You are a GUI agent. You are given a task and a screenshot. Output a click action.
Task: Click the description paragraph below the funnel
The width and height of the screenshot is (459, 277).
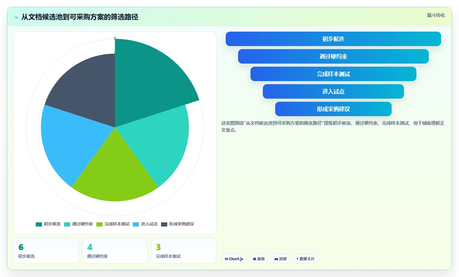pos(333,126)
